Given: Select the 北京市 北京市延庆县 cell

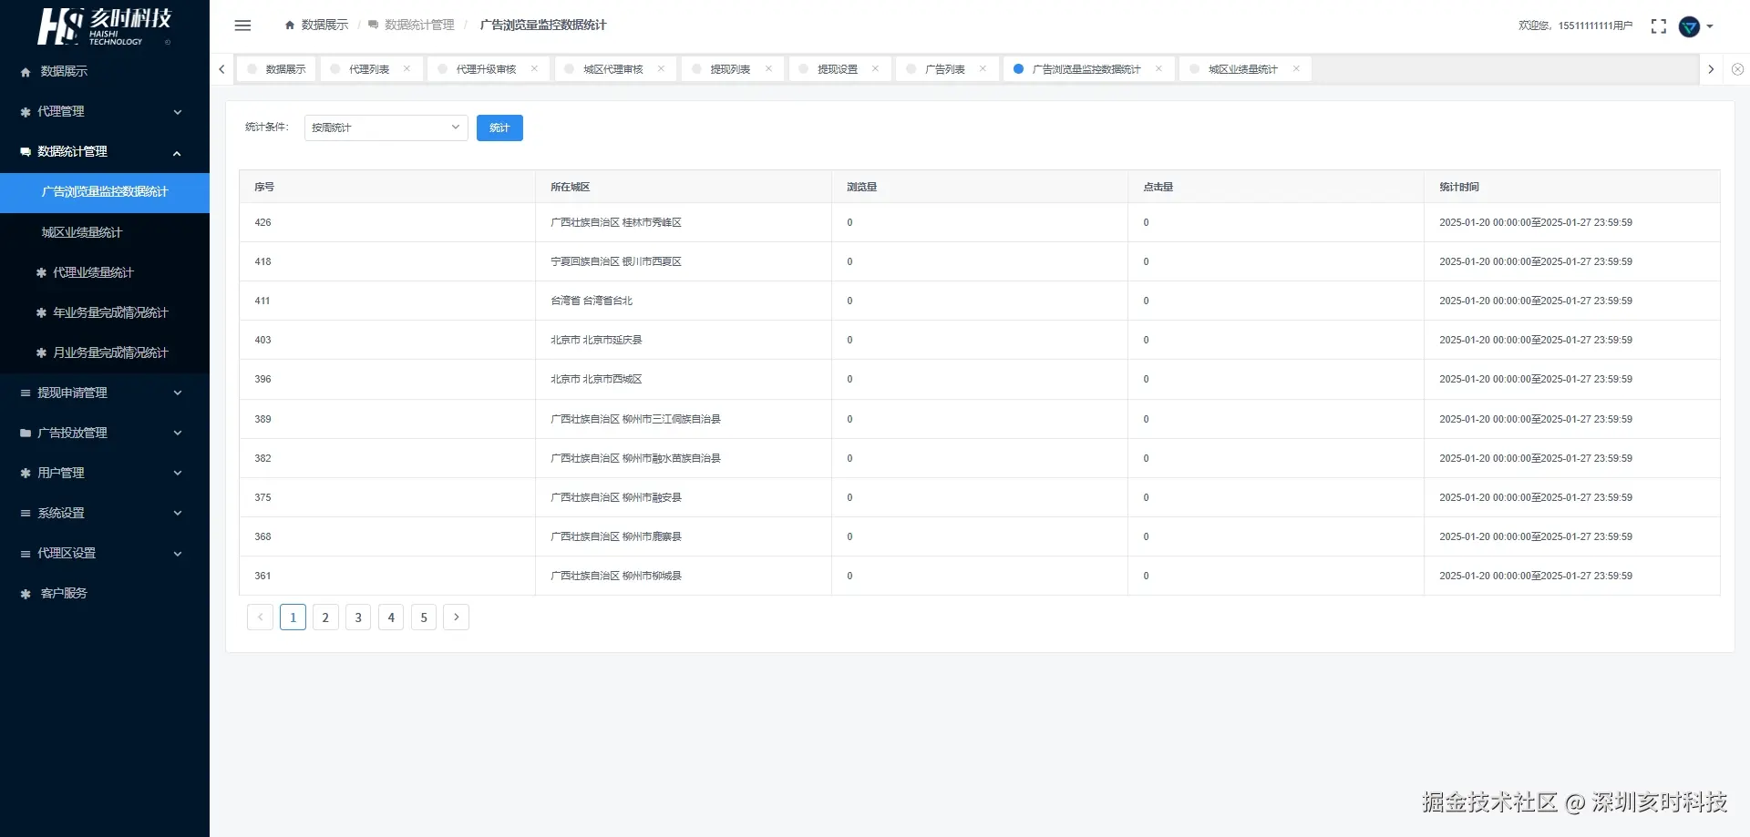Looking at the screenshot, I should pos(684,340).
